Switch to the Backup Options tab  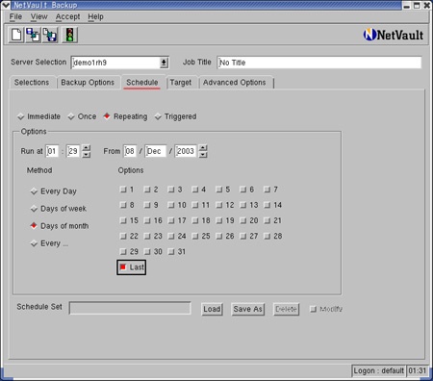pyautogui.click(x=88, y=83)
